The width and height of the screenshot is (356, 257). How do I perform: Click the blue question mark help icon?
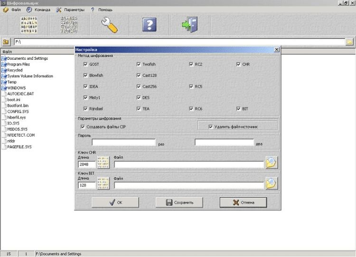click(x=150, y=25)
